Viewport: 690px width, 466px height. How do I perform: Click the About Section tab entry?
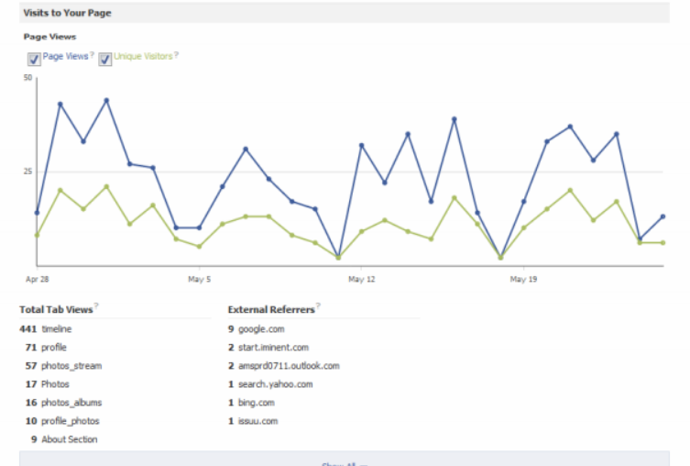pos(69,439)
